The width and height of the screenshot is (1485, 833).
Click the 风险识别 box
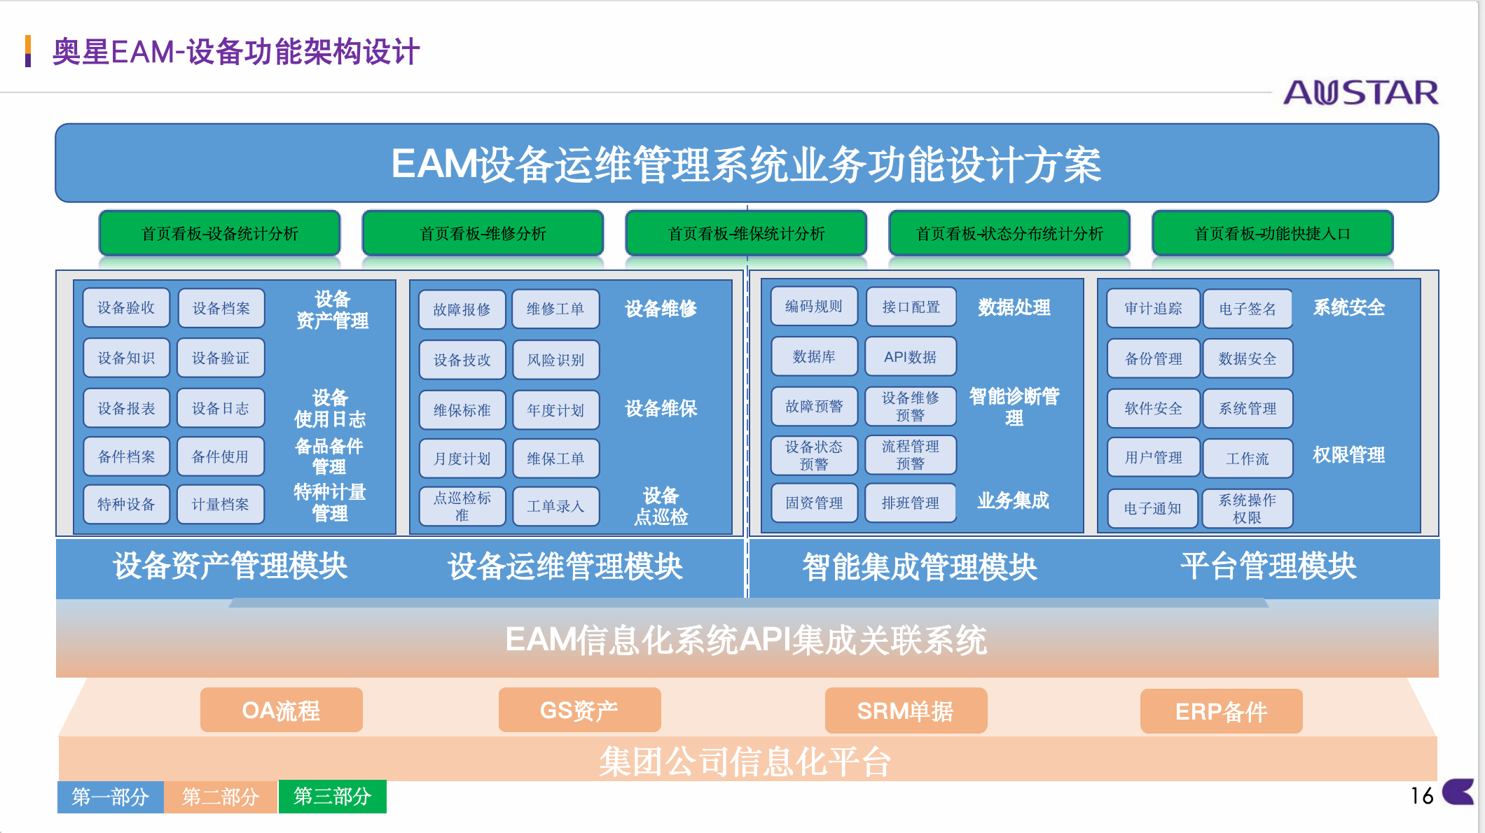556,360
